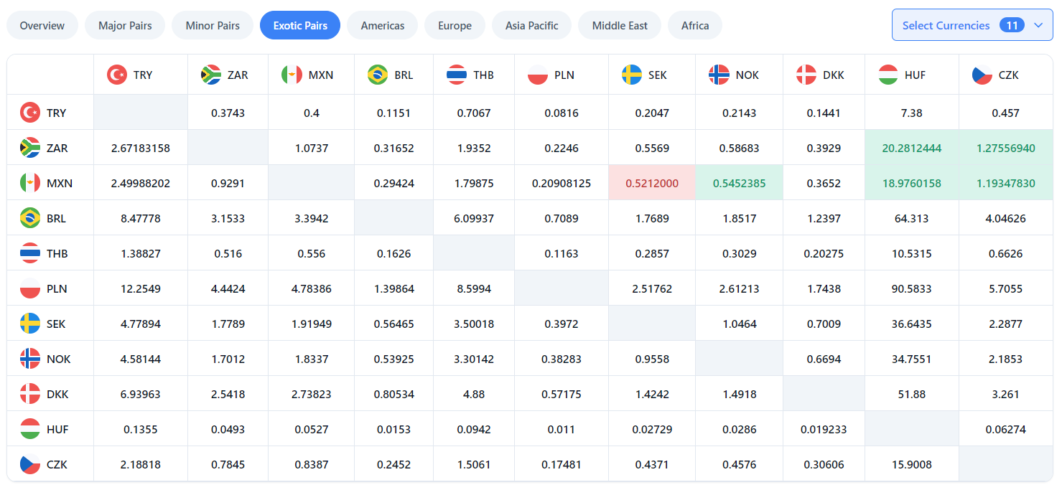The width and height of the screenshot is (1062, 490).
Task: Click the HUF Hungarian flag row icon
Action: 29,428
